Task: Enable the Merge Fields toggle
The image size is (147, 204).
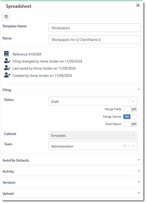Action: click(x=130, y=110)
